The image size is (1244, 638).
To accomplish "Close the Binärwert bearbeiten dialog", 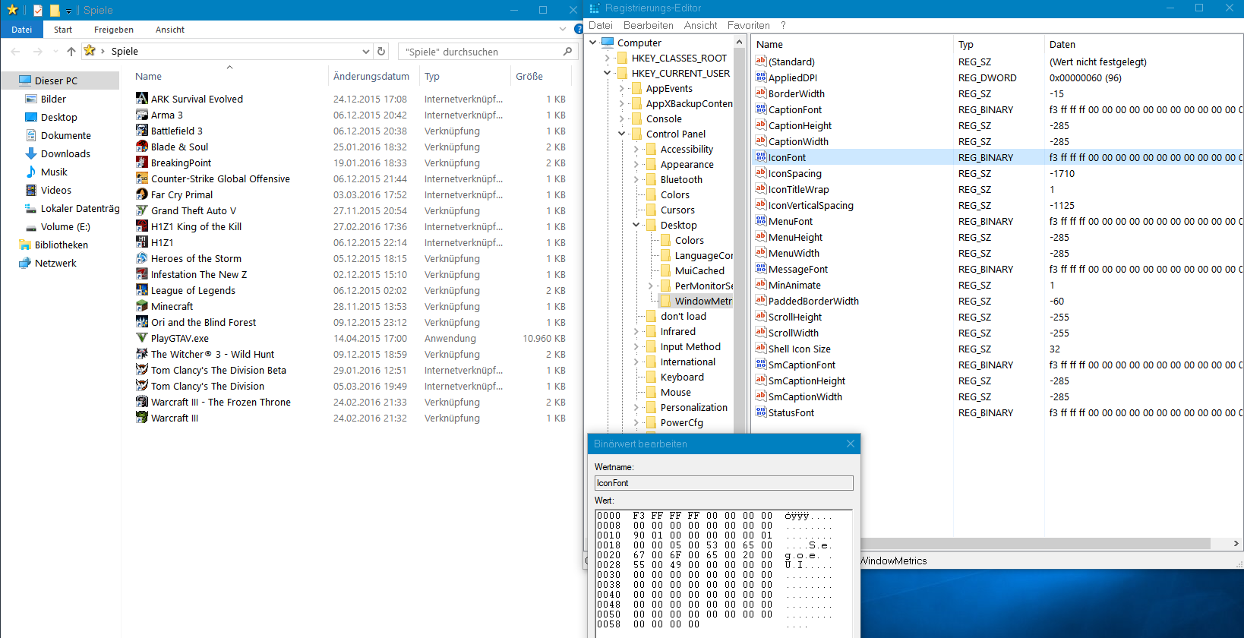I will [851, 444].
